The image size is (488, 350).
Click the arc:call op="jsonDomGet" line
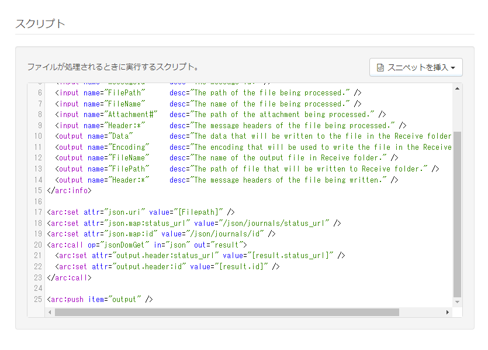(x=147, y=245)
